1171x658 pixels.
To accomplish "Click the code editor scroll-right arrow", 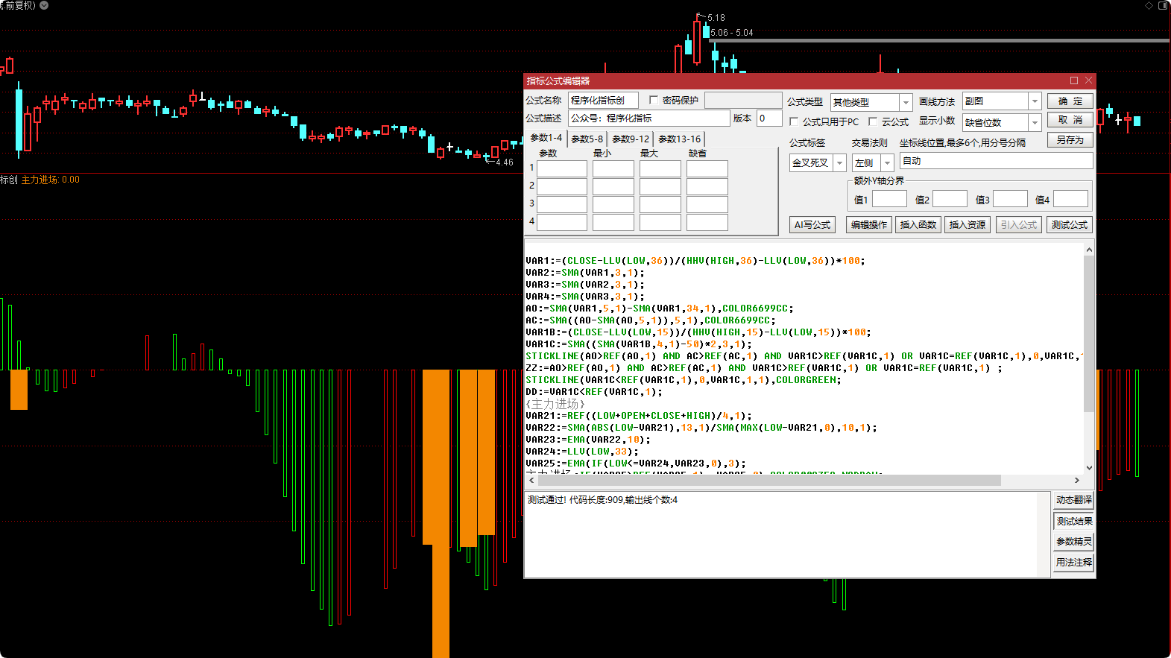I will point(1076,481).
